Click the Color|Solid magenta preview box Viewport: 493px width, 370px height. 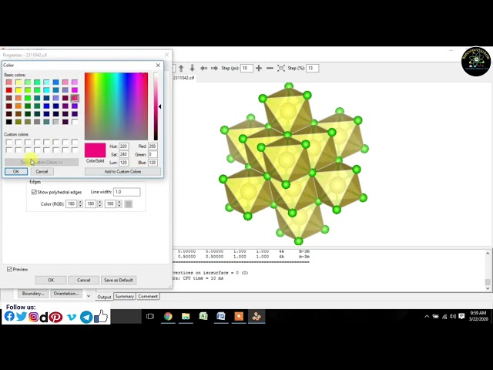tap(95, 150)
